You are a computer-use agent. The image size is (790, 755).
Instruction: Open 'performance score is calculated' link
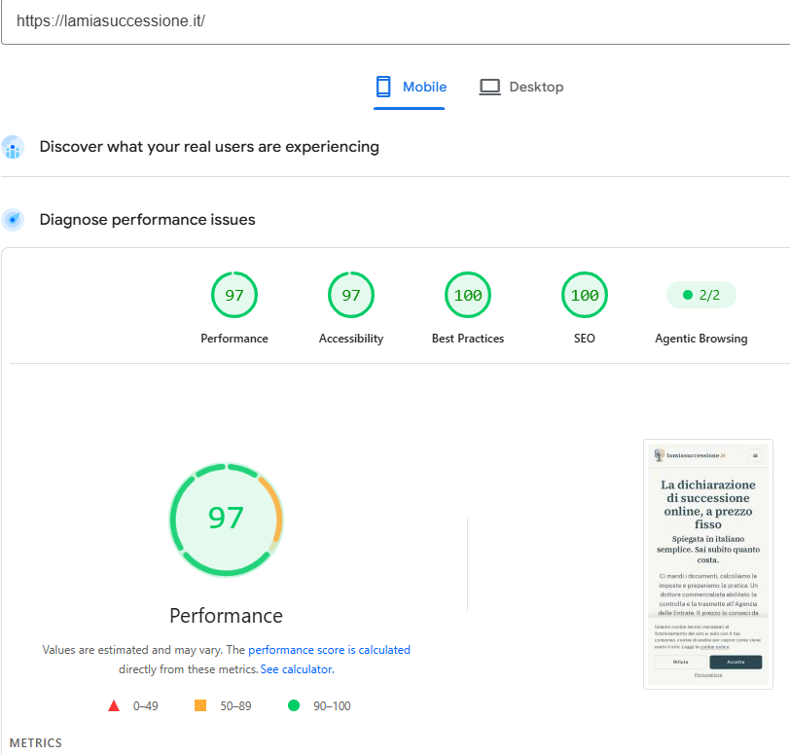329,650
